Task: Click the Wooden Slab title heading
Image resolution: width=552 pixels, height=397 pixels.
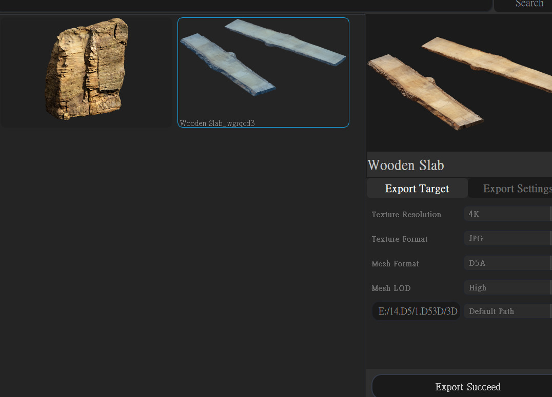Action: point(406,165)
